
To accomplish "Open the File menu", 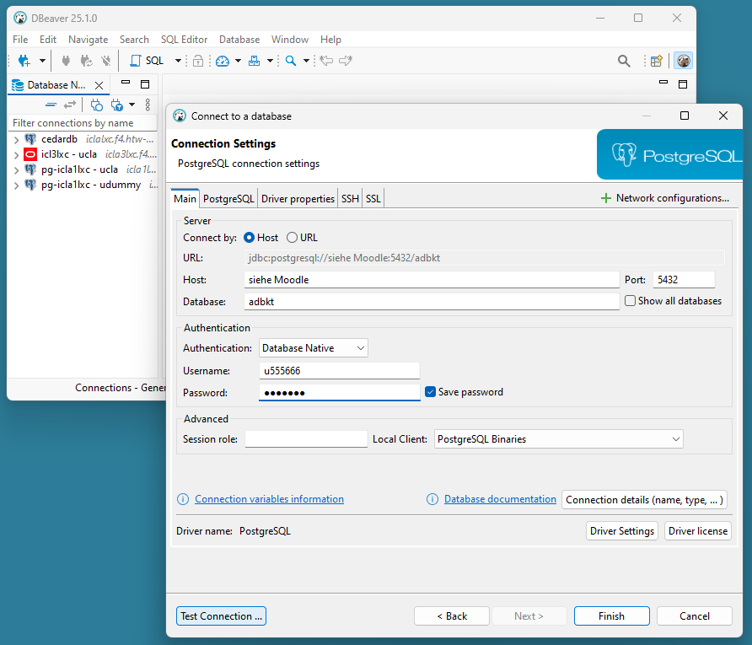I will point(20,40).
